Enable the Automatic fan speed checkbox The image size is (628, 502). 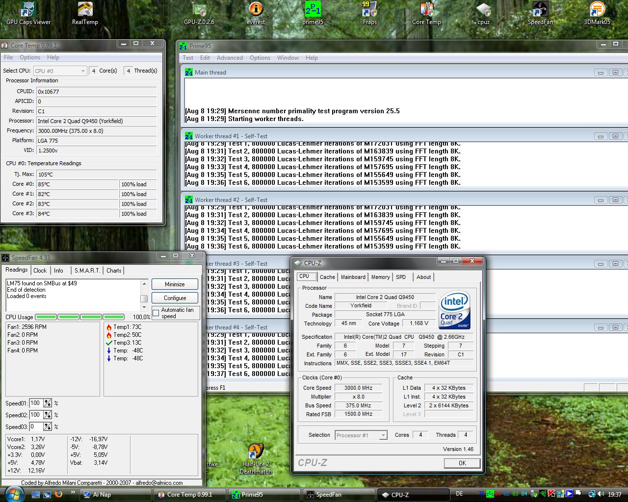156,313
